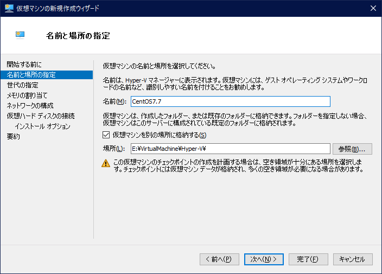This screenshot has width=382, height=274.
Task: Click the virtual machine icon beside the page heading
Action: (x=20, y=35)
